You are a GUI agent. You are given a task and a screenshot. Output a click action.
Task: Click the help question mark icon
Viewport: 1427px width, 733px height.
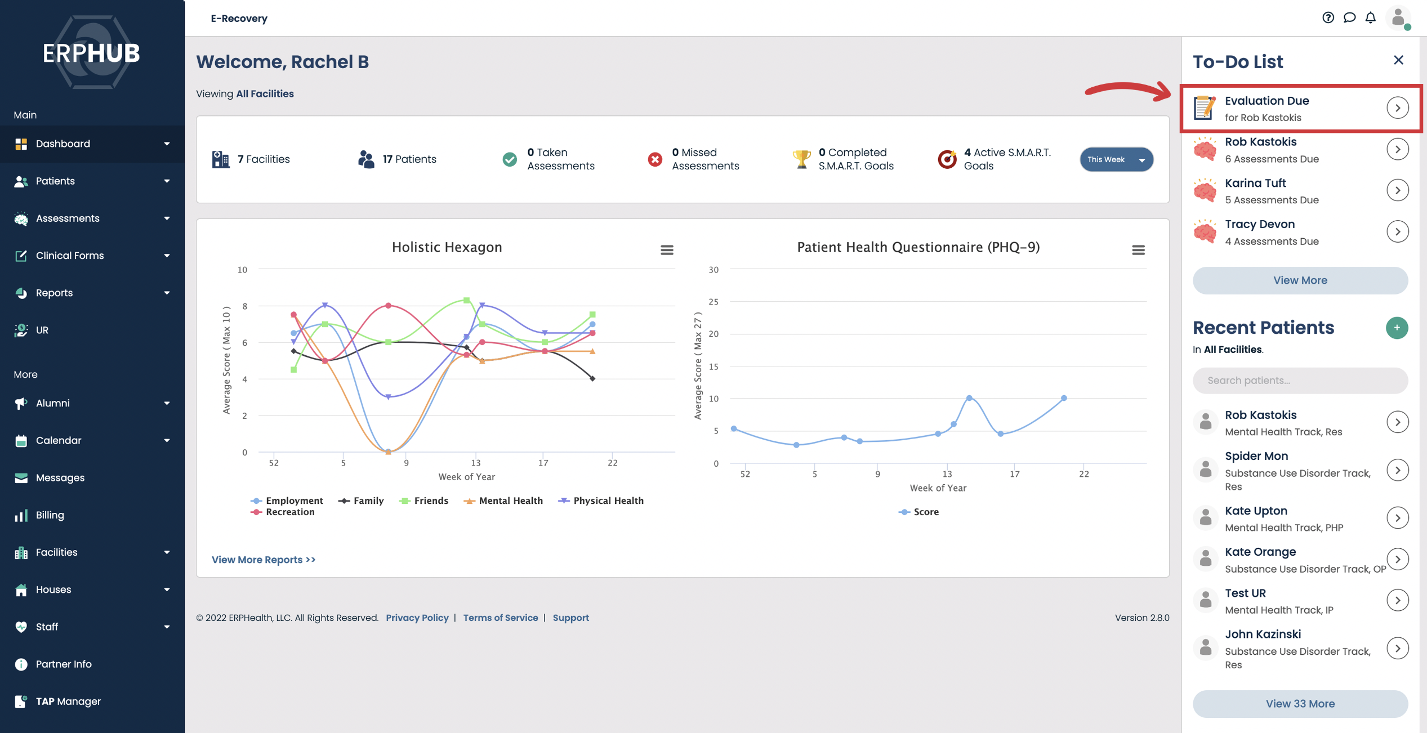(1328, 17)
